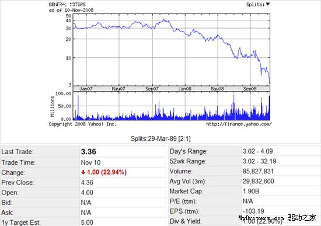Click the Avg Vol value 29,832,600
Viewport: 321px width, 226px height.
(259, 181)
